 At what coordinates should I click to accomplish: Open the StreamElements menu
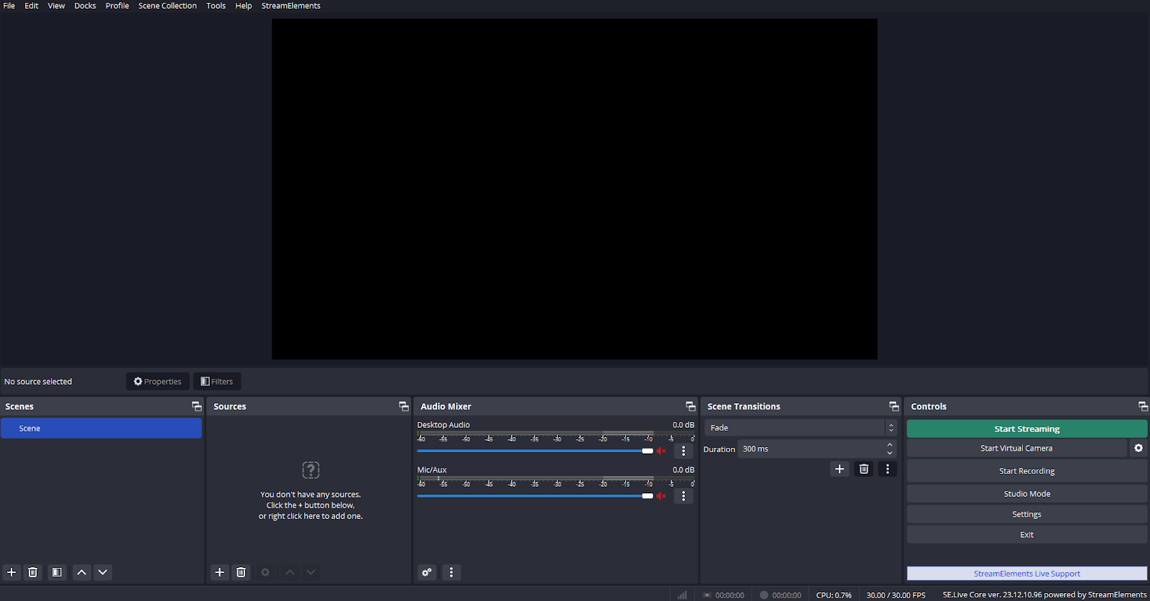(x=290, y=6)
